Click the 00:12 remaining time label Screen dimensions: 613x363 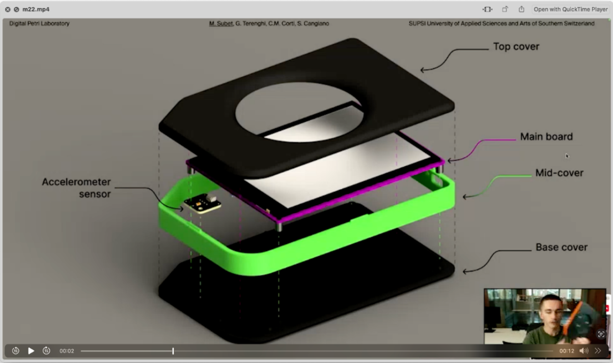click(x=567, y=351)
